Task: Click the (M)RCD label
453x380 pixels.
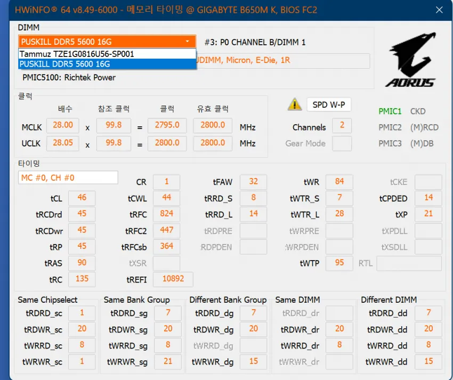Action: 424,127
